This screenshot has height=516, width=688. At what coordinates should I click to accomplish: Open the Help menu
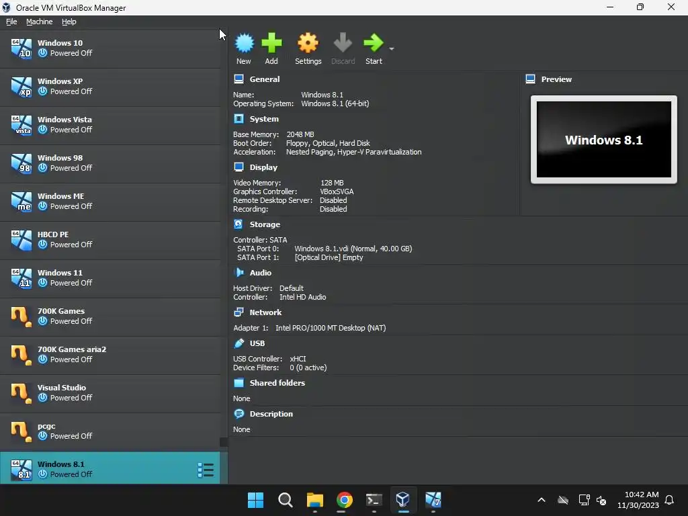point(69,21)
